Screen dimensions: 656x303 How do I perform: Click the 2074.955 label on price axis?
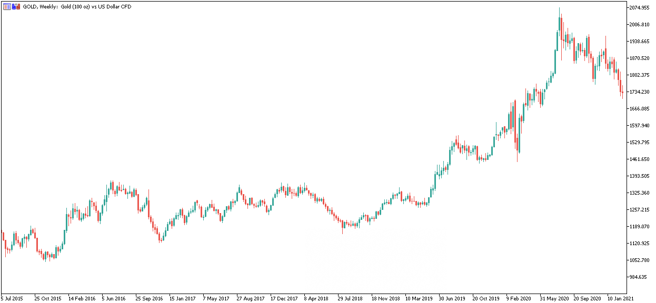pyautogui.click(x=639, y=8)
